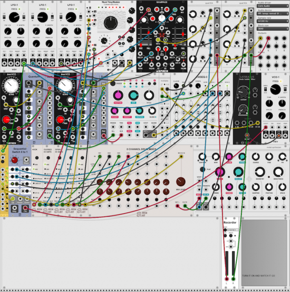Click the pink POSITION knob on Texture Synthesizer
The height and width of the screenshot is (292, 290).
[118, 95]
